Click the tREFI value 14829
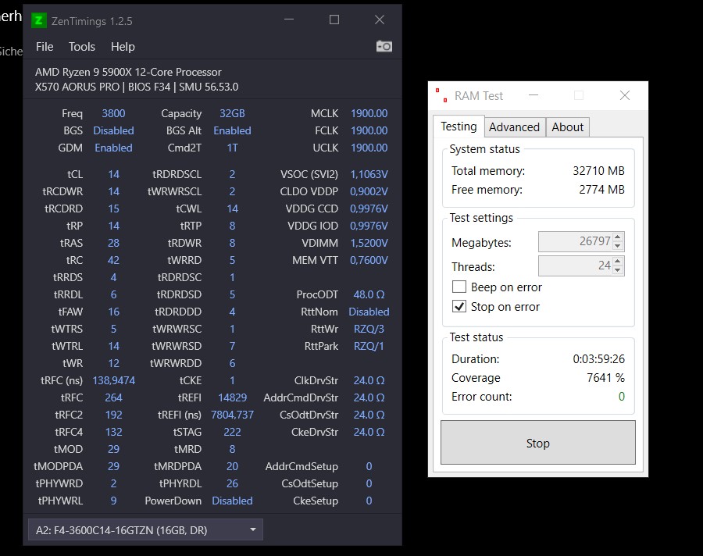 pyautogui.click(x=232, y=397)
